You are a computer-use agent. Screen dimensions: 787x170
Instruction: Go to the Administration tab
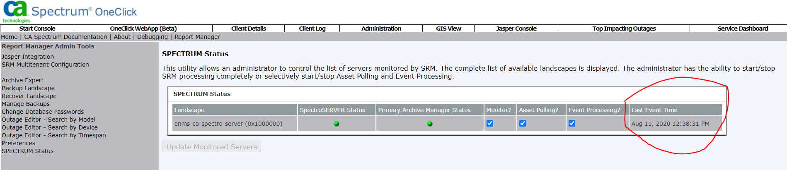381,29
